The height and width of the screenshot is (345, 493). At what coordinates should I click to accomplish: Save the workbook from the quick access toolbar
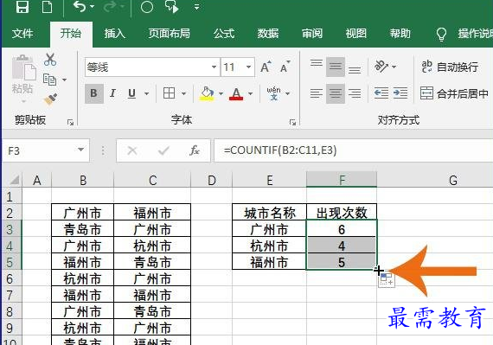pos(22,7)
